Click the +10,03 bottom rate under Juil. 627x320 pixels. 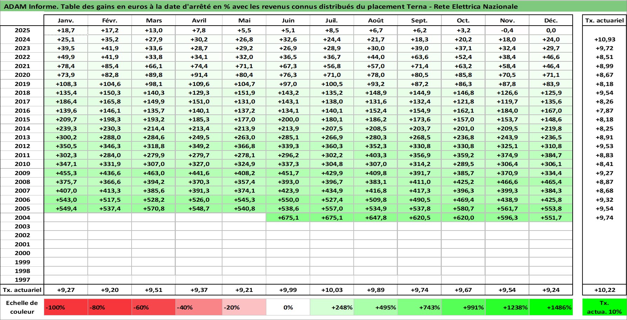coord(332,290)
